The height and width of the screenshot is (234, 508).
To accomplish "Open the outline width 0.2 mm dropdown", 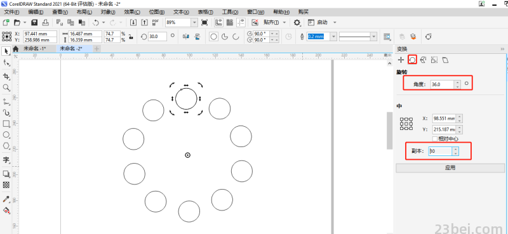I will pos(333,37).
